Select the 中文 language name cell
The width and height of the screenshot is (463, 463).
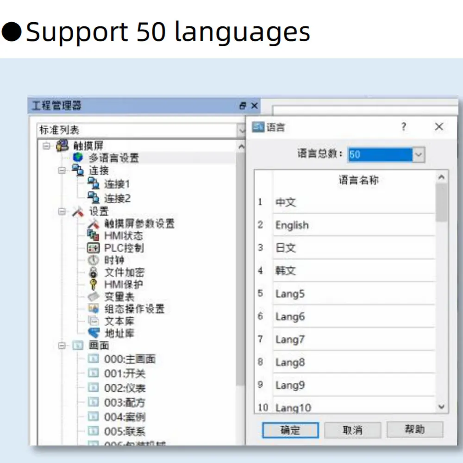(x=354, y=202)
